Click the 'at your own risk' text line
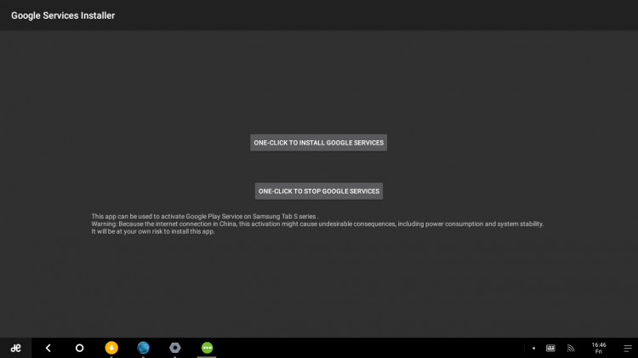Viewport: 638px width, 358px height. [x=153, y=231]
